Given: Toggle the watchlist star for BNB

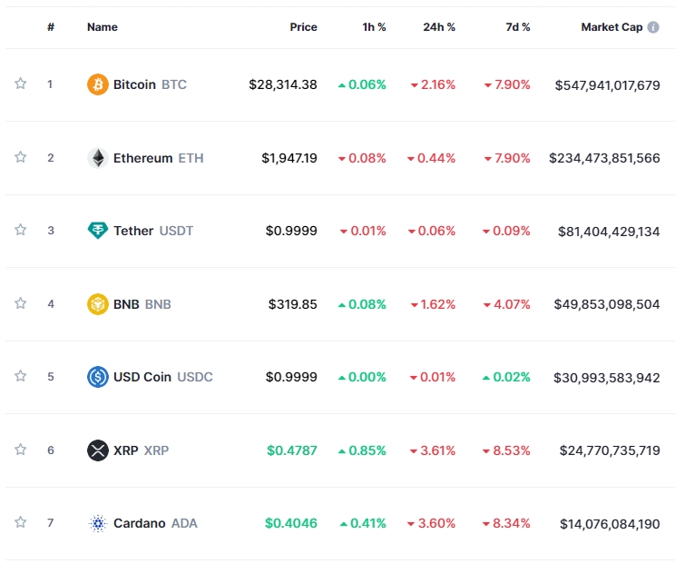Looking at the screenshot, I should click(x=20, y=303).
